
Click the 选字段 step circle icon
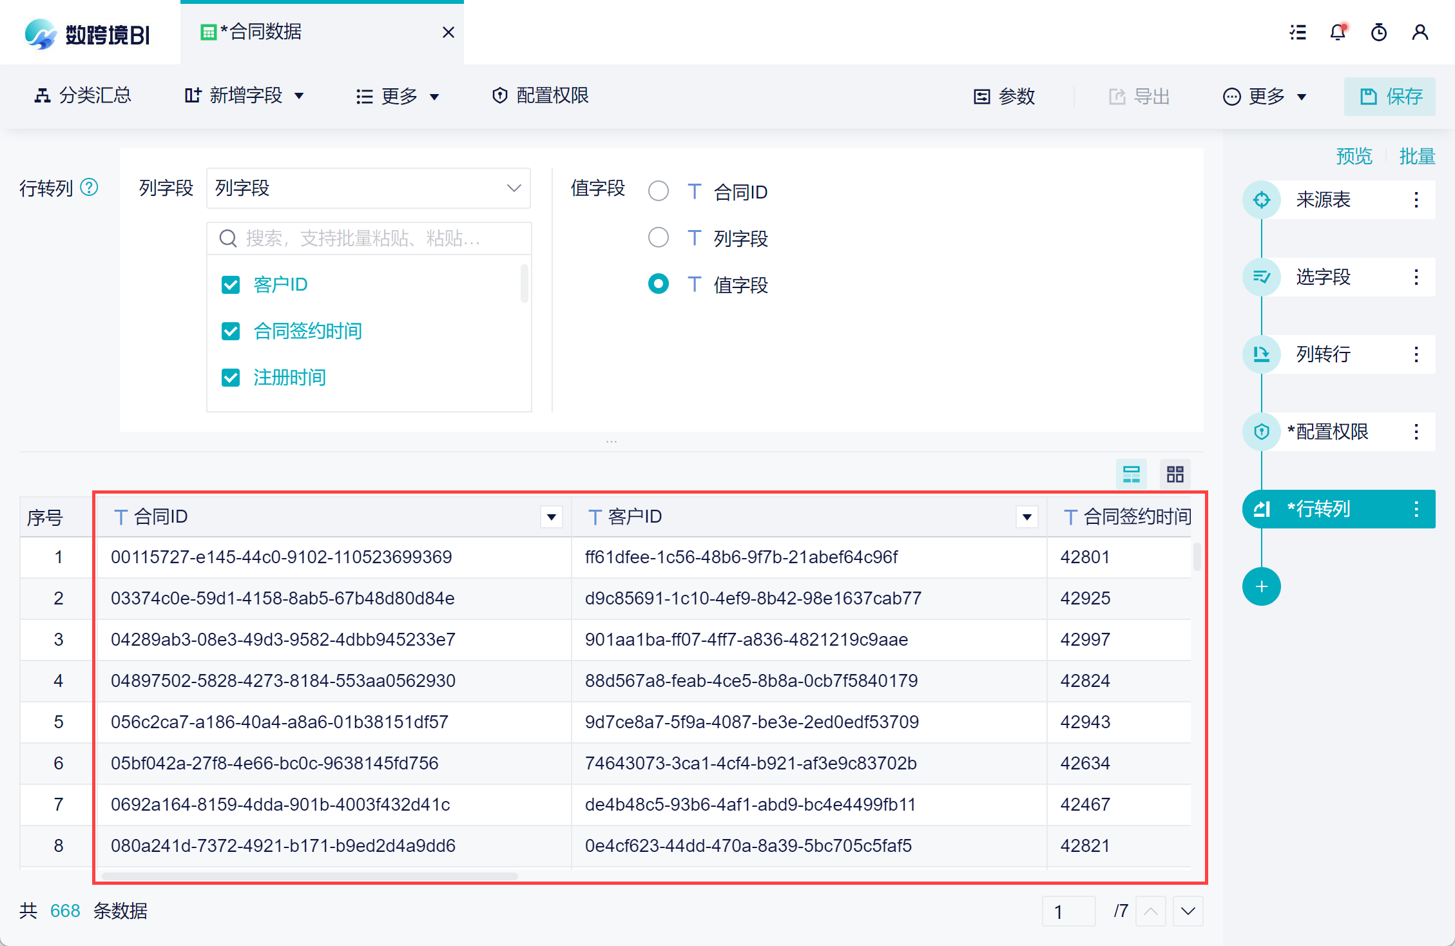pyautogui.click(x=1262, y=277)
